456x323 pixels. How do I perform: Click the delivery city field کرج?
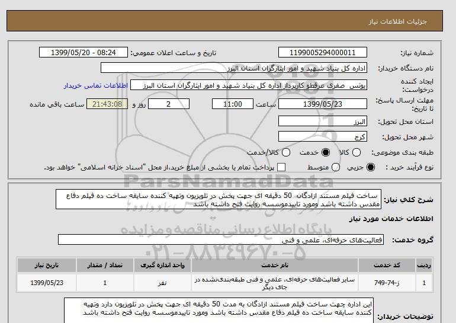pyautogui.click(x=323, y=137)
